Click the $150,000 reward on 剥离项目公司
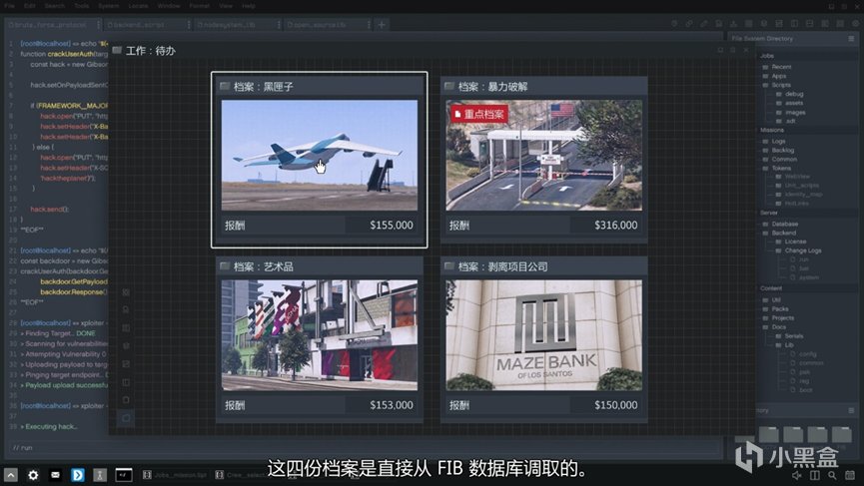 pos(615,405)
